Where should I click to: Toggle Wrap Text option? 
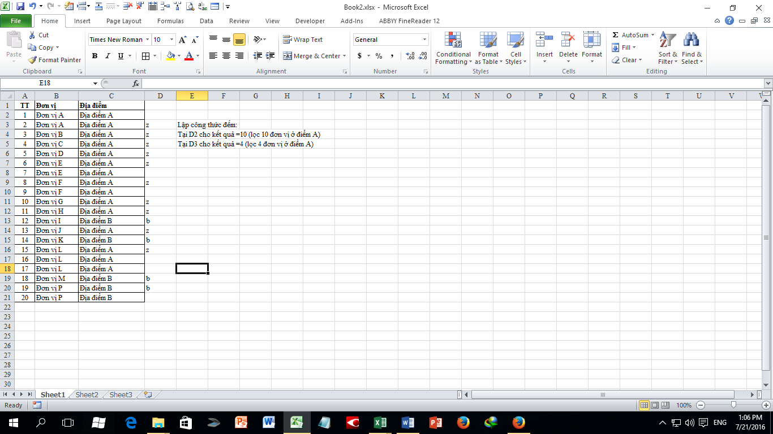[x=303, y=40]
